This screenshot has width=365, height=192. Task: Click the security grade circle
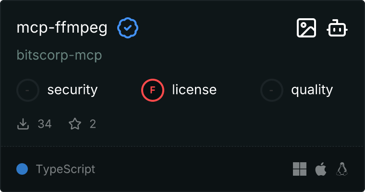click(x=28, y=90)
